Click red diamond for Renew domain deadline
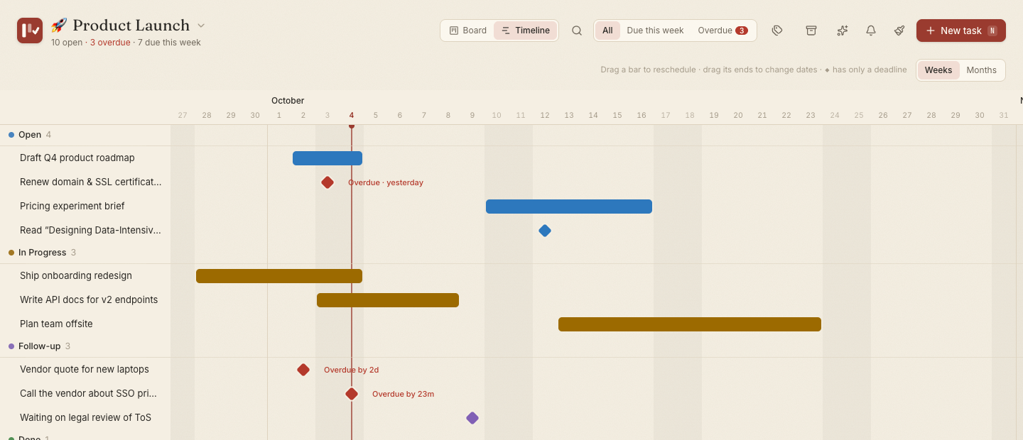The image size is (1023, 440). [328, 182]
